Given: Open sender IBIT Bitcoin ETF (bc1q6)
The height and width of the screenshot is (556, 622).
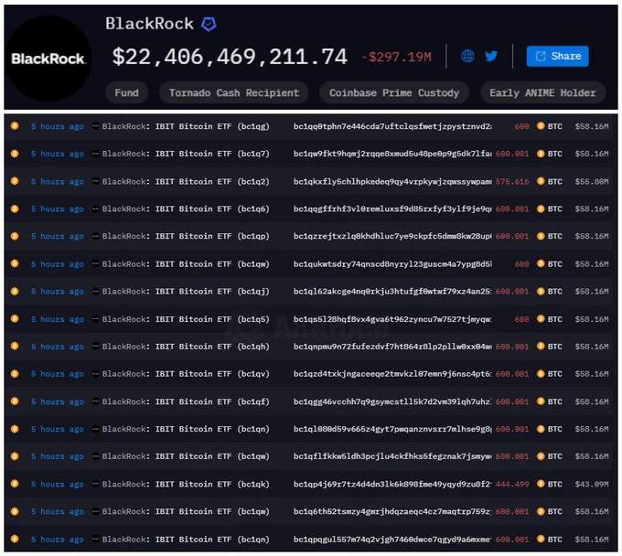Looking at the screenshot, I should [186, 209].
